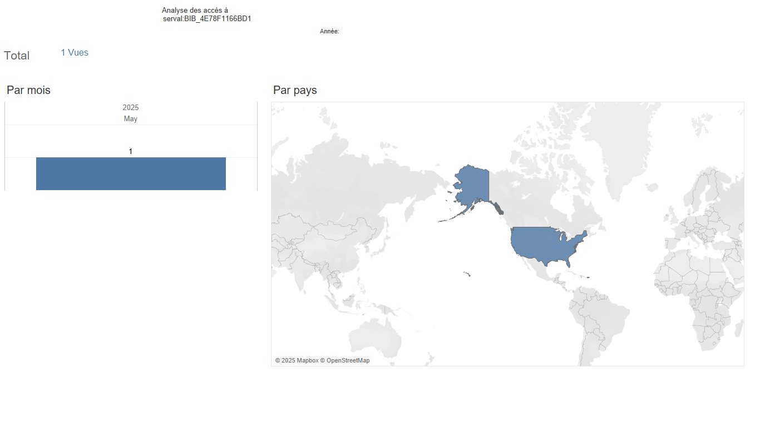
Task: Click the 'Année:' filter label
Action: [x=329, y=32]
